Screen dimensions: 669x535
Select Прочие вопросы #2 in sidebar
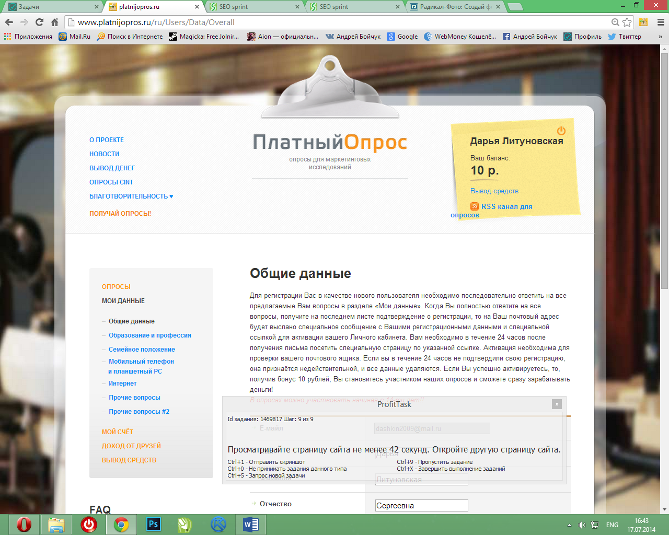coord(139,412)
